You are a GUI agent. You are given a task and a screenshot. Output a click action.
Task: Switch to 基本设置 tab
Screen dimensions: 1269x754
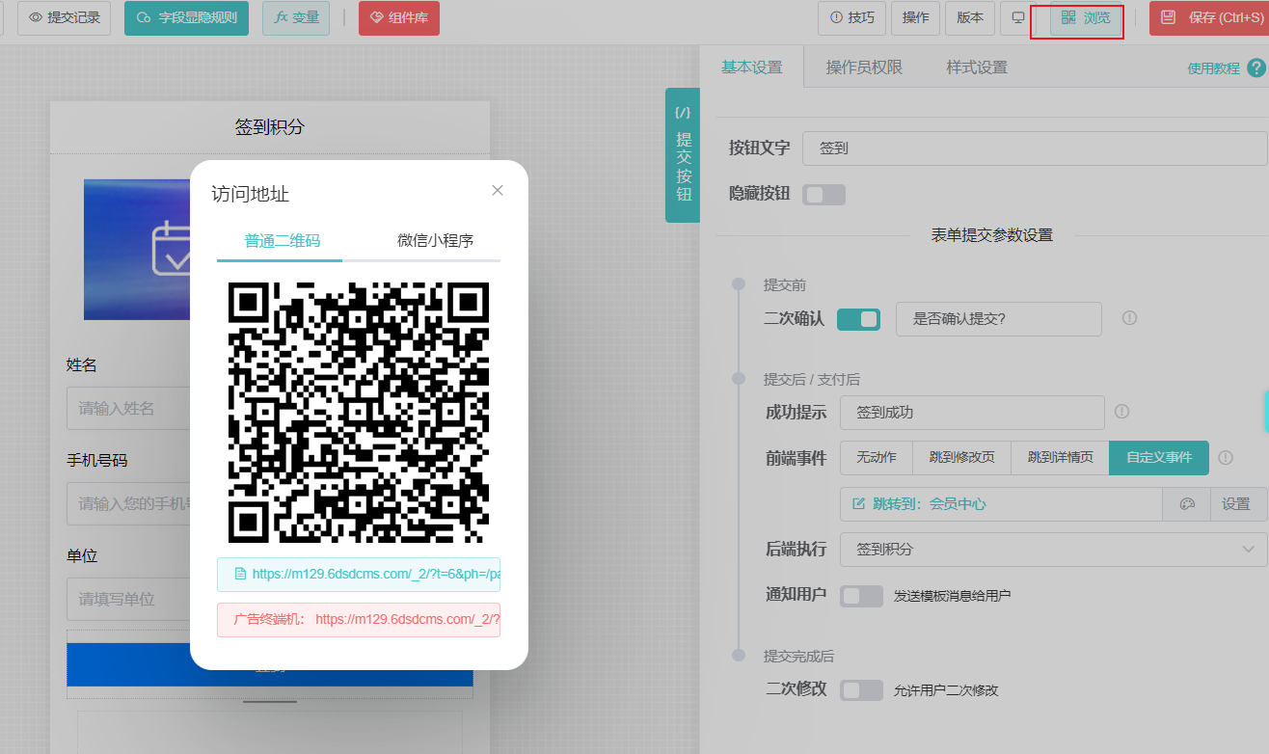(x=752, y=67)
